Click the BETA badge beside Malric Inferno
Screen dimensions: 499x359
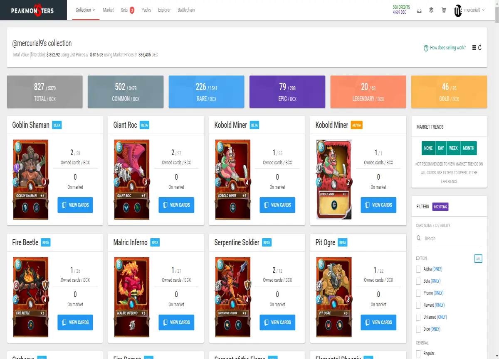click(x=155, y=242)
